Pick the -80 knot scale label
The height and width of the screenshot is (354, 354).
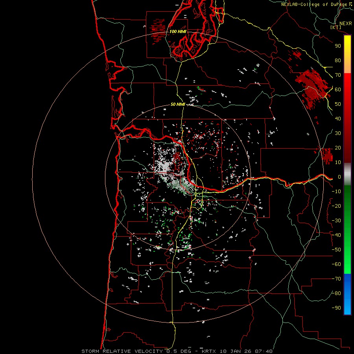coord(336,293)
